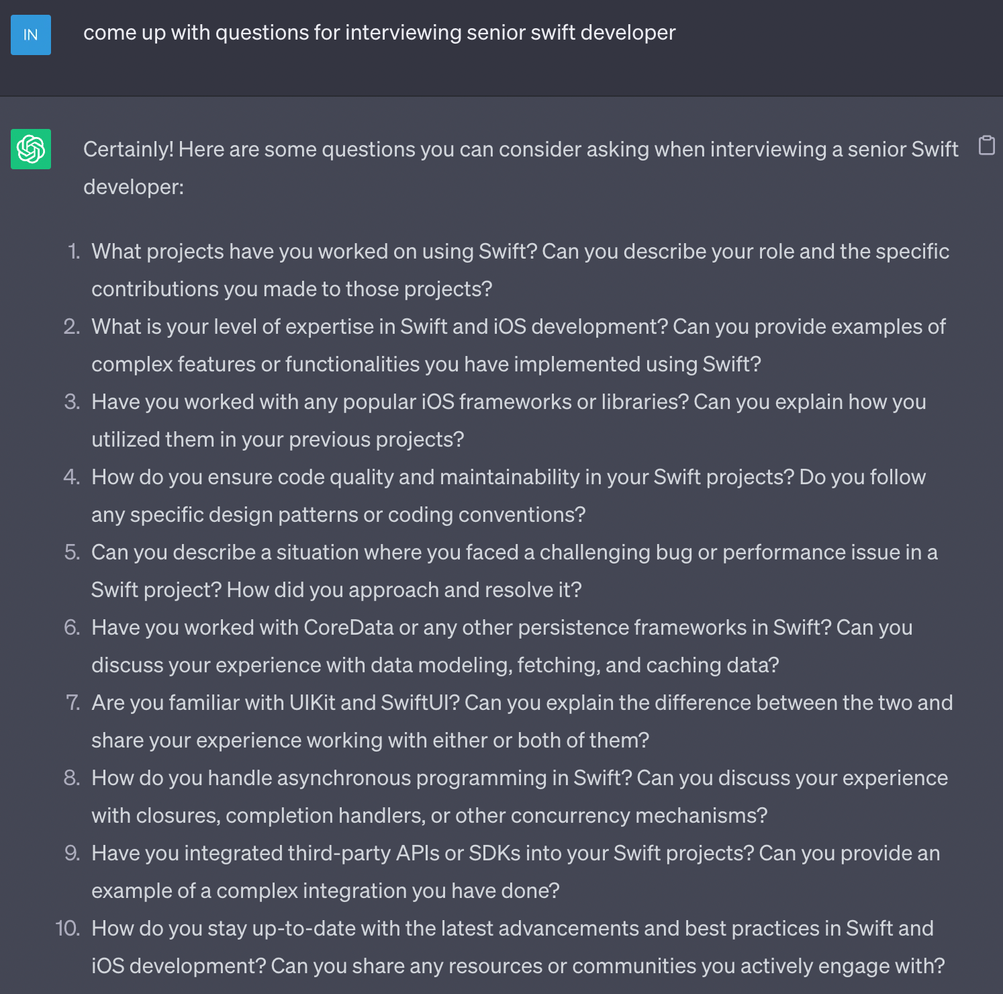The height and width of the screenshot is (994, 1003).
Task: Select question 4 about code quality and maintainability
Action: tap(508, 496)
